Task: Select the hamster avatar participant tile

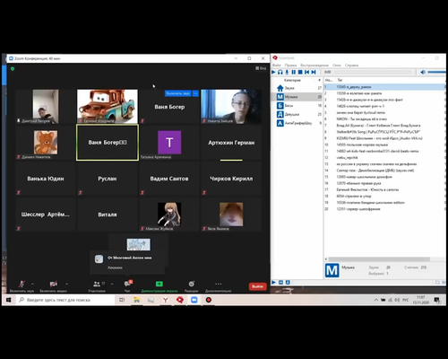Action: 231,215
